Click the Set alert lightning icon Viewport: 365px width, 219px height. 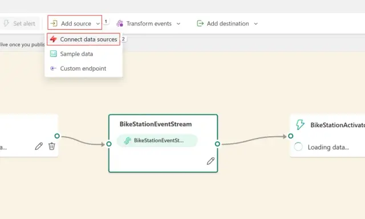(6, 23)
